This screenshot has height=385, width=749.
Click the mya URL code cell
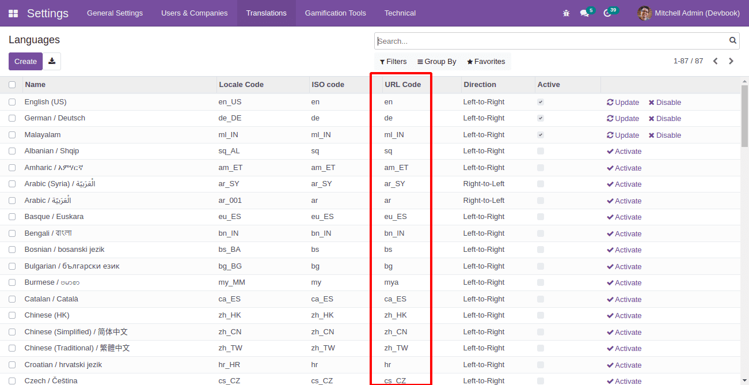391,282
